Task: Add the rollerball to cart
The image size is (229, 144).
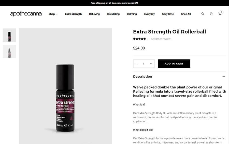Action: click(x=174, y=64)
